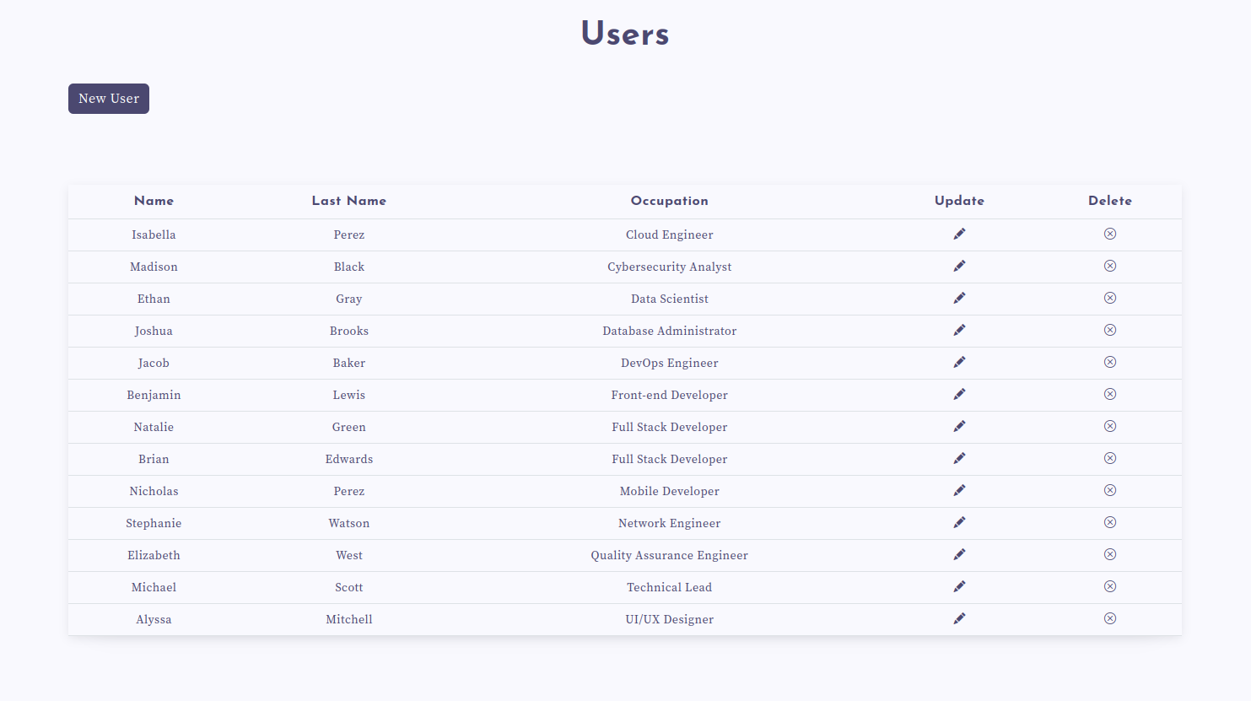This screenshot has height=701, width=1251.
Task: Open the editor for Michael Scott via pencil icon
Action: pos(959,586)
